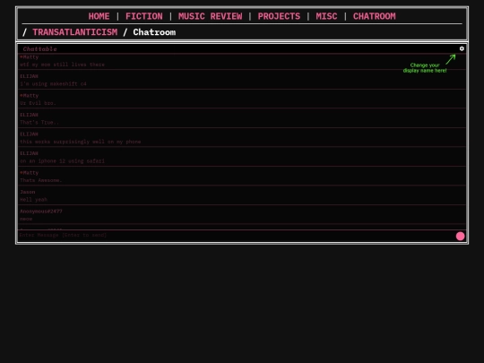The height and width of the screenshot is (363, 484).
Task: Follow the TRANSATLANTICISM breadcrumb link
Action: click(75, 32)
